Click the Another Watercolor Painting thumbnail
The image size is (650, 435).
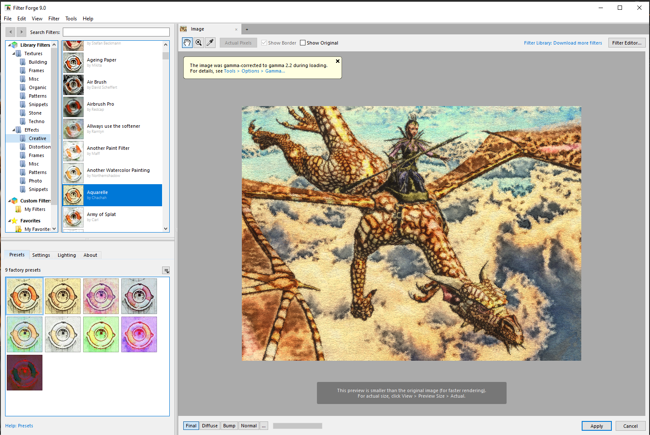click(73, 173)
